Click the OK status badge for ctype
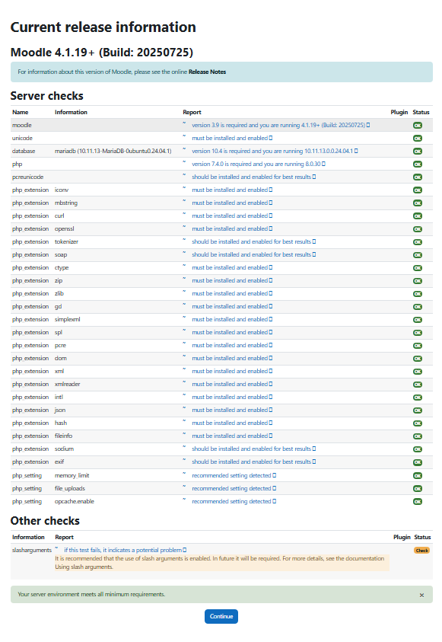The image size is (442, 642). 418,268
